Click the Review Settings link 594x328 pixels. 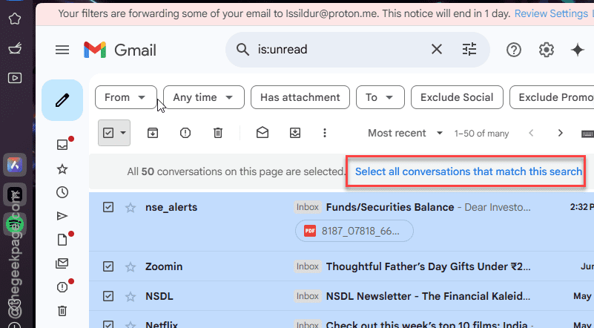[x=551, y=13]
